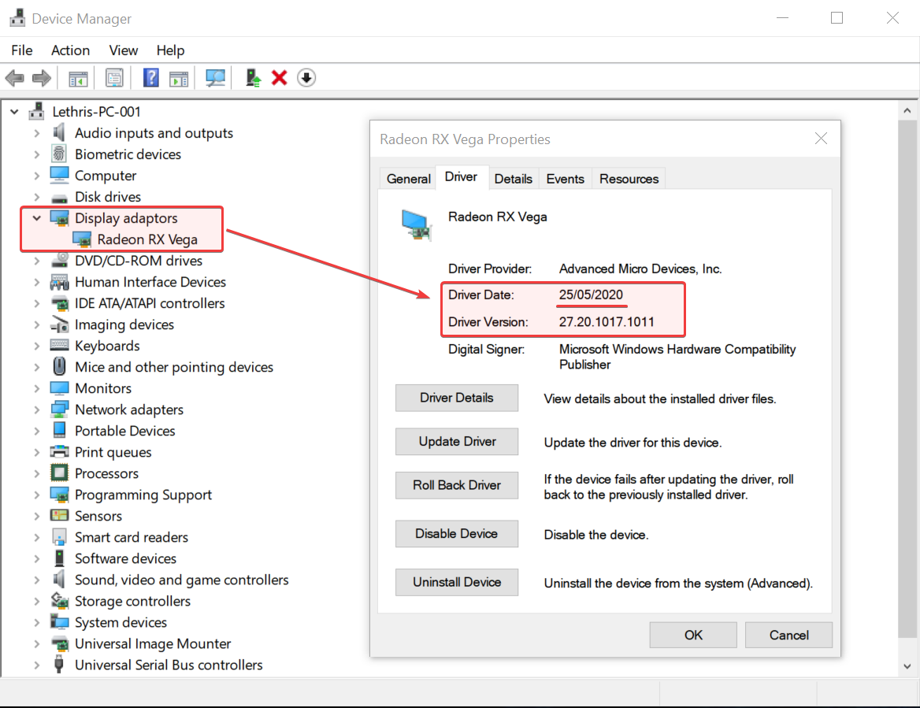Click the Driver Details button

[x=457, y=398]
